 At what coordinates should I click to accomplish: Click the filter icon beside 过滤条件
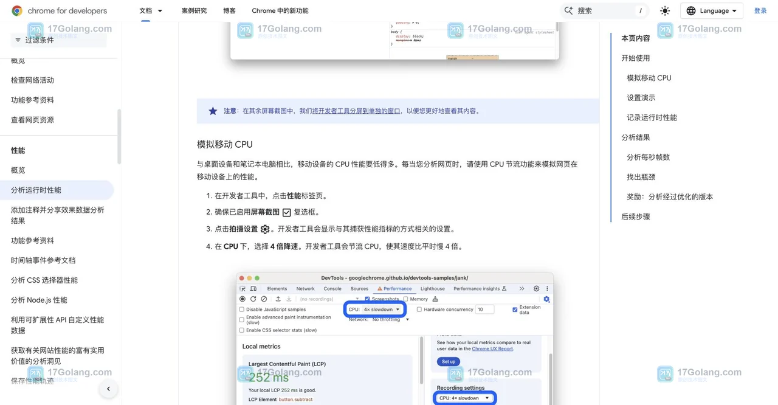point(18,40)
